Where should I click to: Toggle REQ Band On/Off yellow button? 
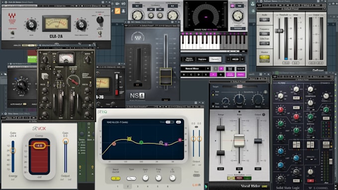pyautogui.click(x=115, y=179)
